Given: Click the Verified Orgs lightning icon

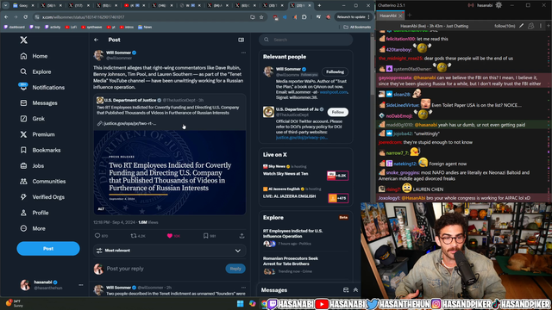Looking at the screenshot, I should (23, 197).
